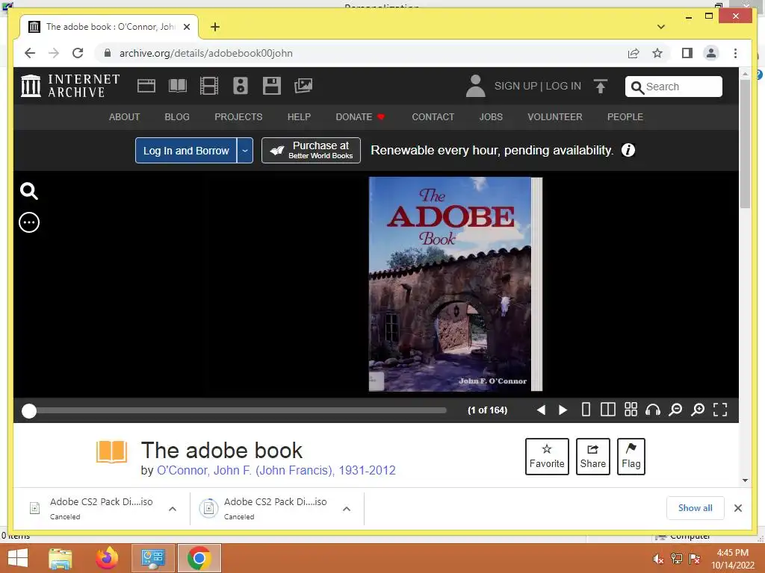This screenshot has width=765, height=573.
Task: Click the Share button
Action: 592,457
